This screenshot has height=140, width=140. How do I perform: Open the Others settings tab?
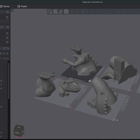[6, 58]
